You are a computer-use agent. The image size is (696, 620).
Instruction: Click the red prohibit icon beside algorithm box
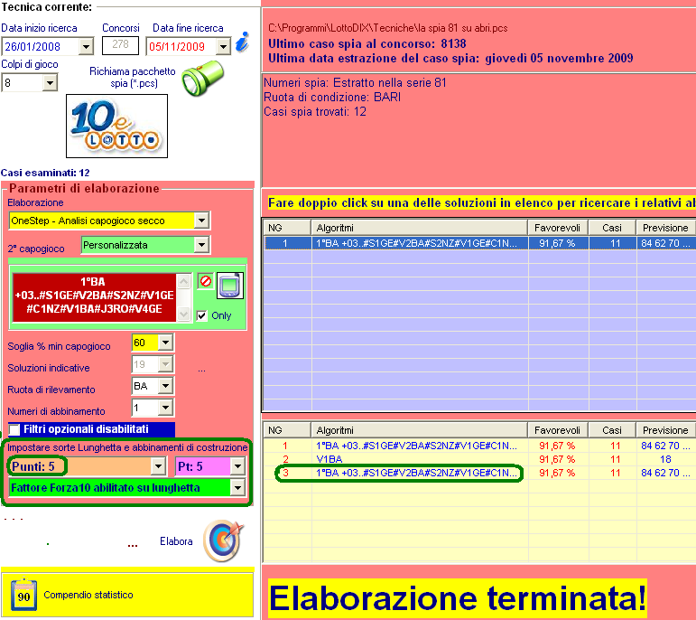(x=206, y=281)
